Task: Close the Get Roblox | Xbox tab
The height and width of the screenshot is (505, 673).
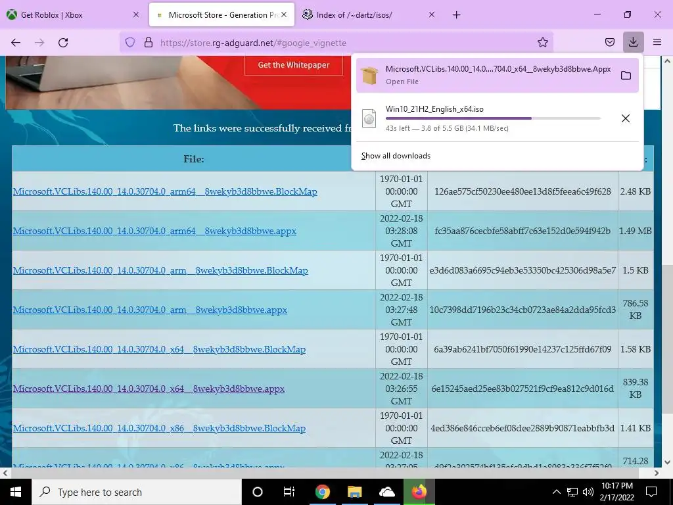Action: [136, 14]
